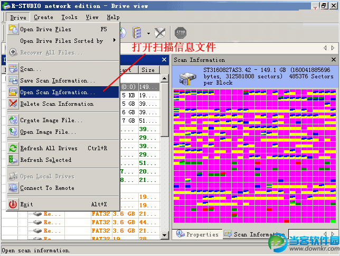The image size is (340, 256).
Task: Click the bottom tab strip right arrow
Action: point(333,234)
